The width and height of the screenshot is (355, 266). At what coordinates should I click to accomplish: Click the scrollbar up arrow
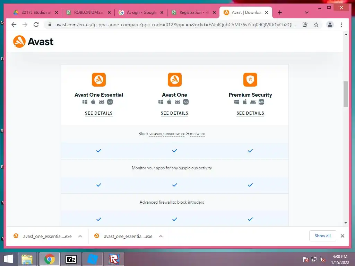[346, 34]
